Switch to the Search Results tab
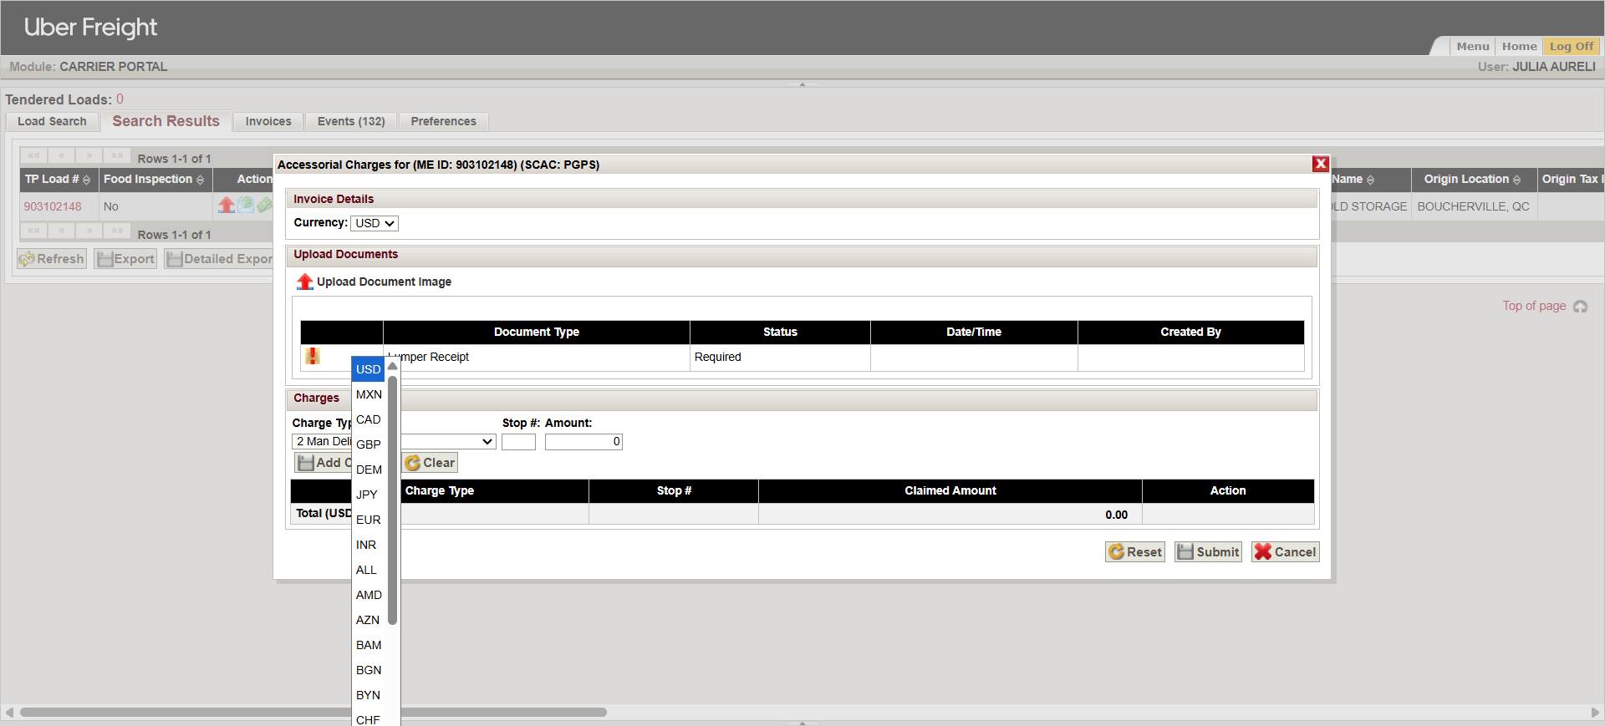Viewport: 1605px width, 726px height. [166, 121]
